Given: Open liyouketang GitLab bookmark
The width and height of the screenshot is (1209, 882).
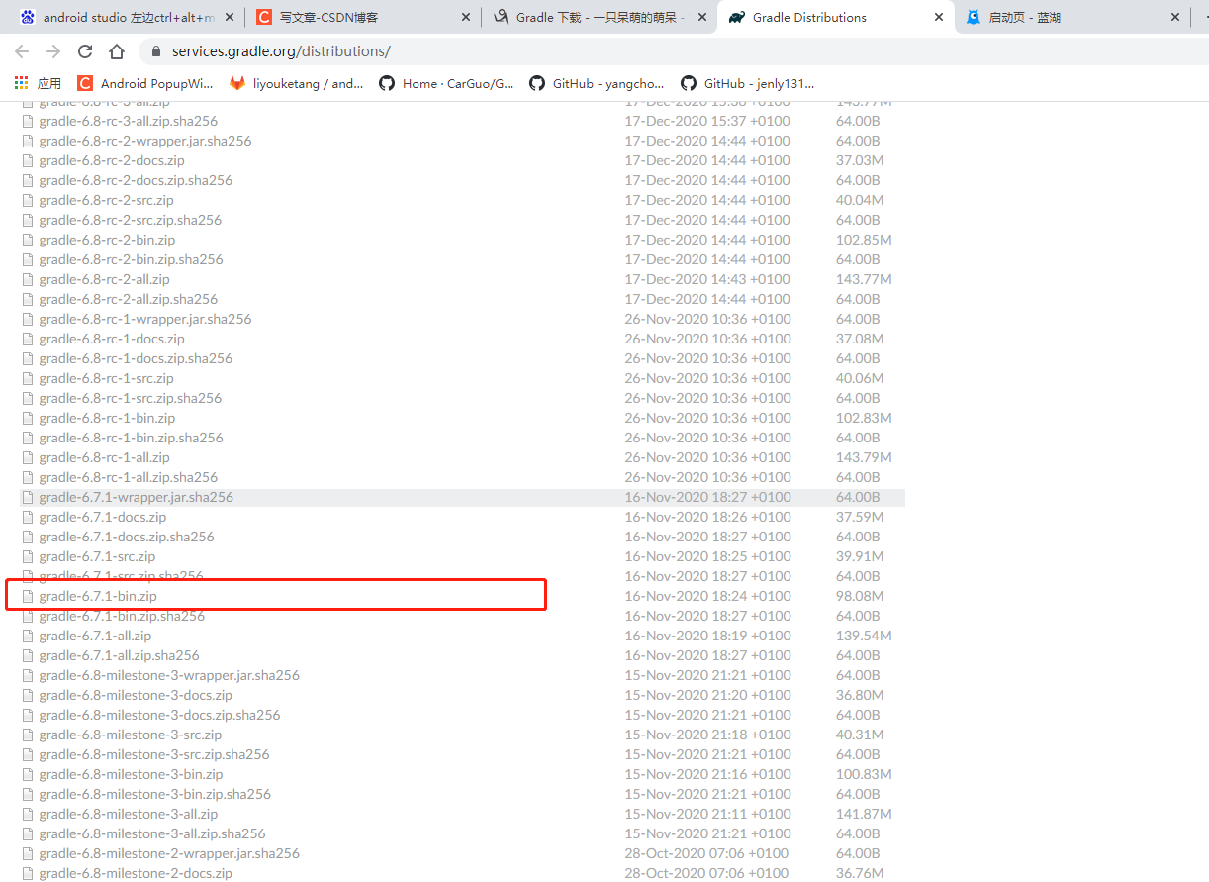Looking at the screenshot, I should pos(297,84).
